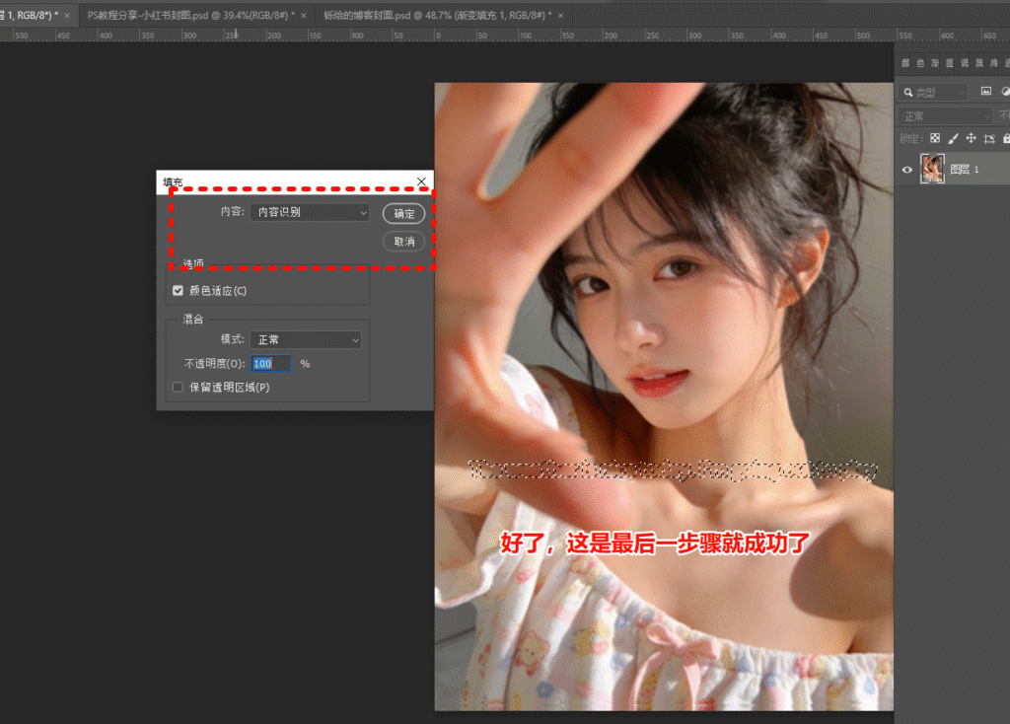Click the 不透明度 input field

[270, 364]
